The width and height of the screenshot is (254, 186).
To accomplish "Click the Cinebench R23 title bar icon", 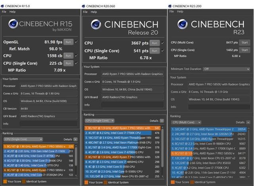I will 170,6.
